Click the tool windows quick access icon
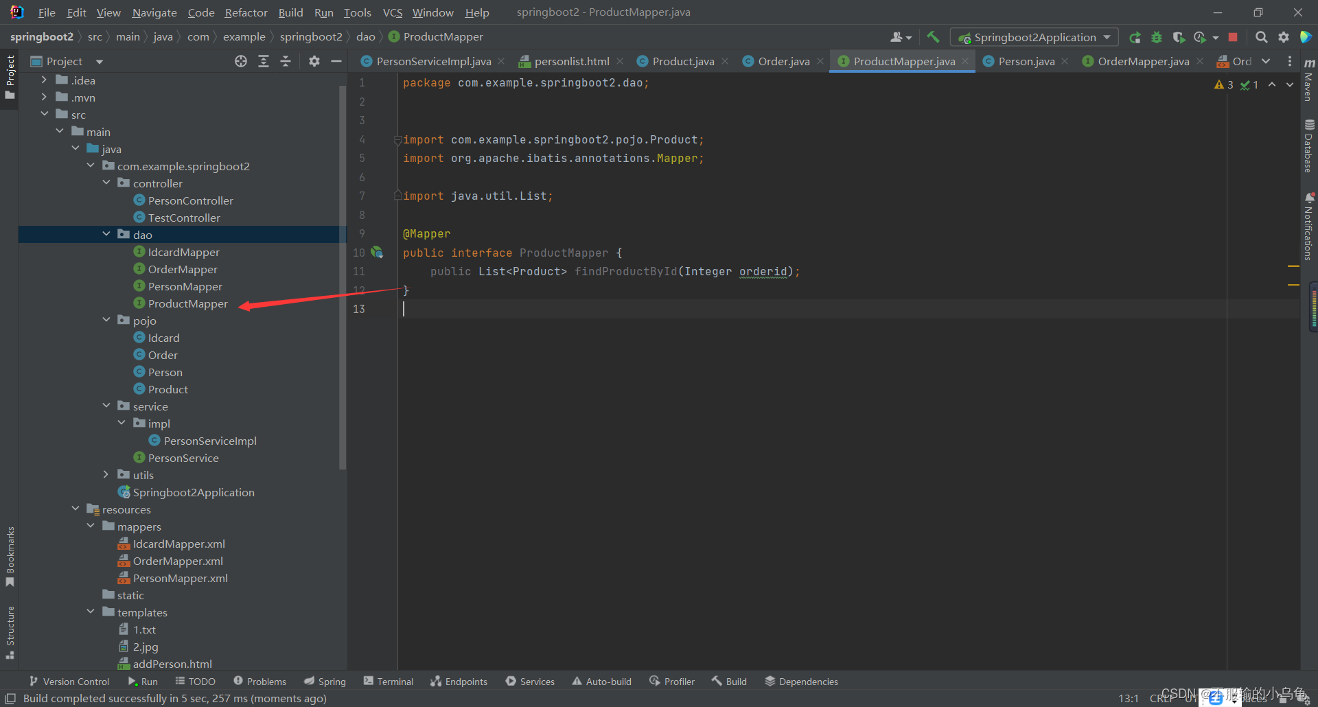 pyautogui.click(x=10, y=698)
